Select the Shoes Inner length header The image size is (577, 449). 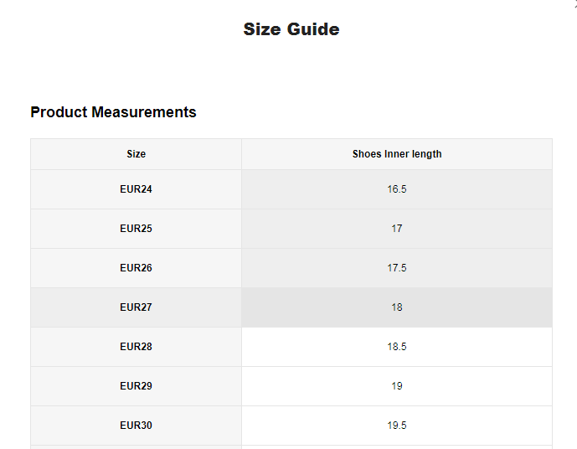pyautogui.click(x=396, y=154)
